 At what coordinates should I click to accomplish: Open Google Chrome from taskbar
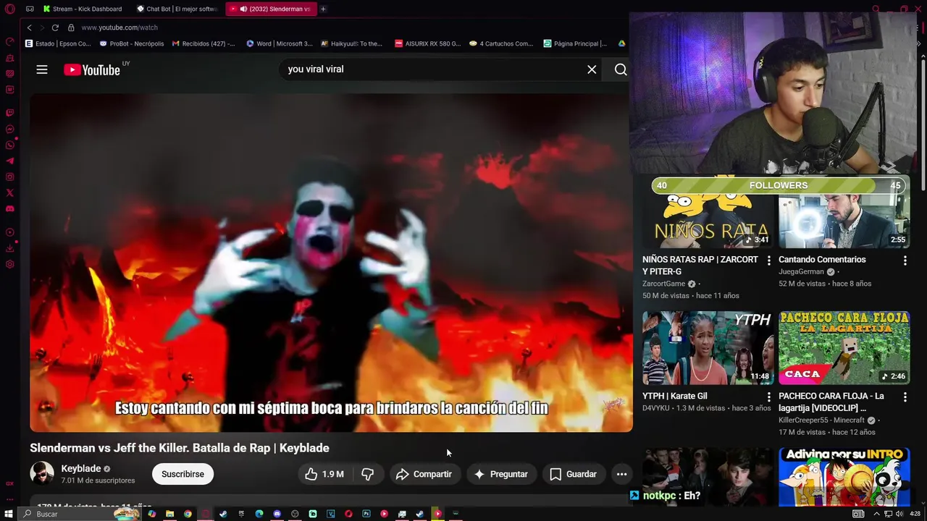188,514
